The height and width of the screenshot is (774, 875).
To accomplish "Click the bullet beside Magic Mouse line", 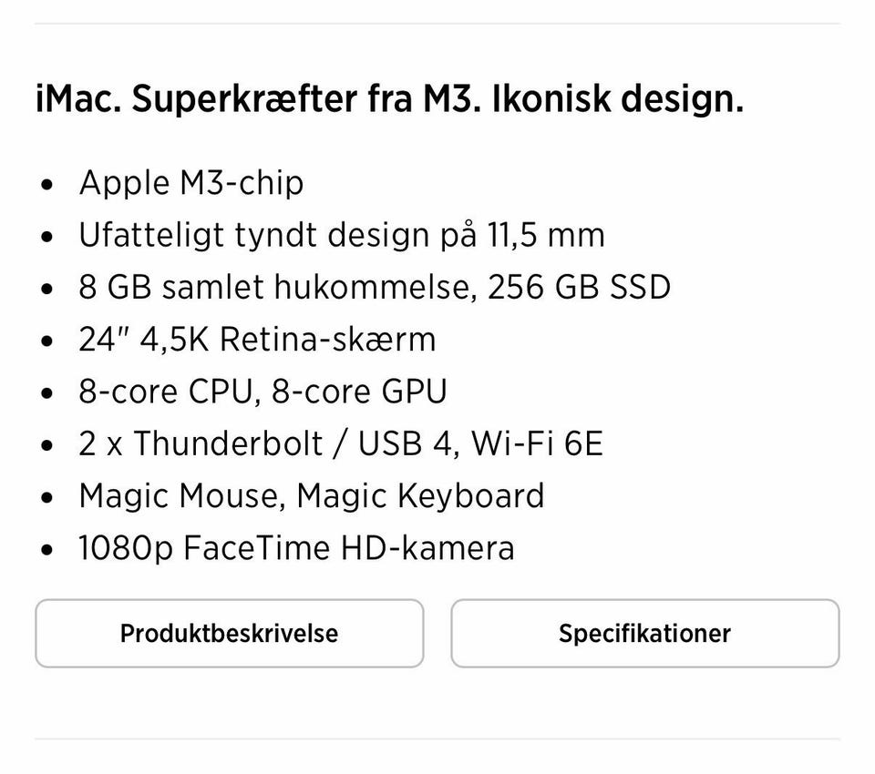I will click(48, 498).
